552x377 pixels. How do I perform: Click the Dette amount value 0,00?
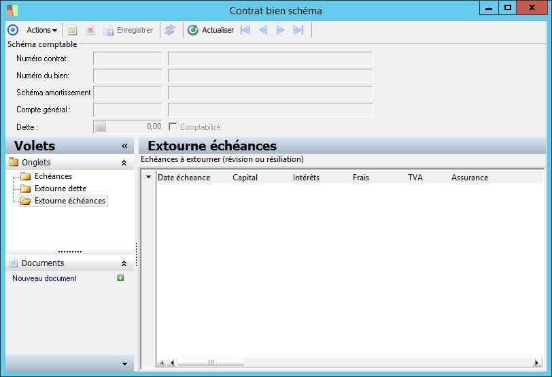154,126
